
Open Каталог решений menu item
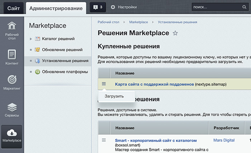58,39
